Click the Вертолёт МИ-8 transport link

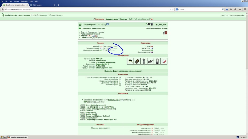[102, 64]
